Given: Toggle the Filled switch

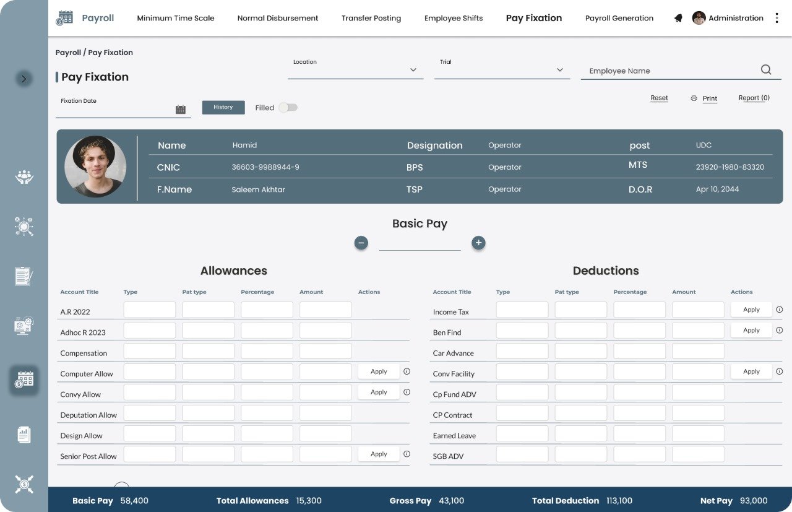Looking at the screenshot, I should [288, 107].
